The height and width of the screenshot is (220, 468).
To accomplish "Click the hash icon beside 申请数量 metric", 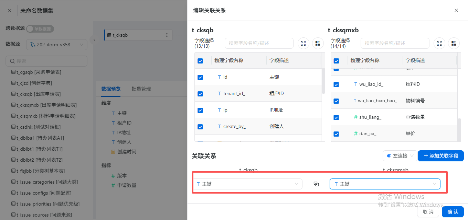I will click(113, 185).
